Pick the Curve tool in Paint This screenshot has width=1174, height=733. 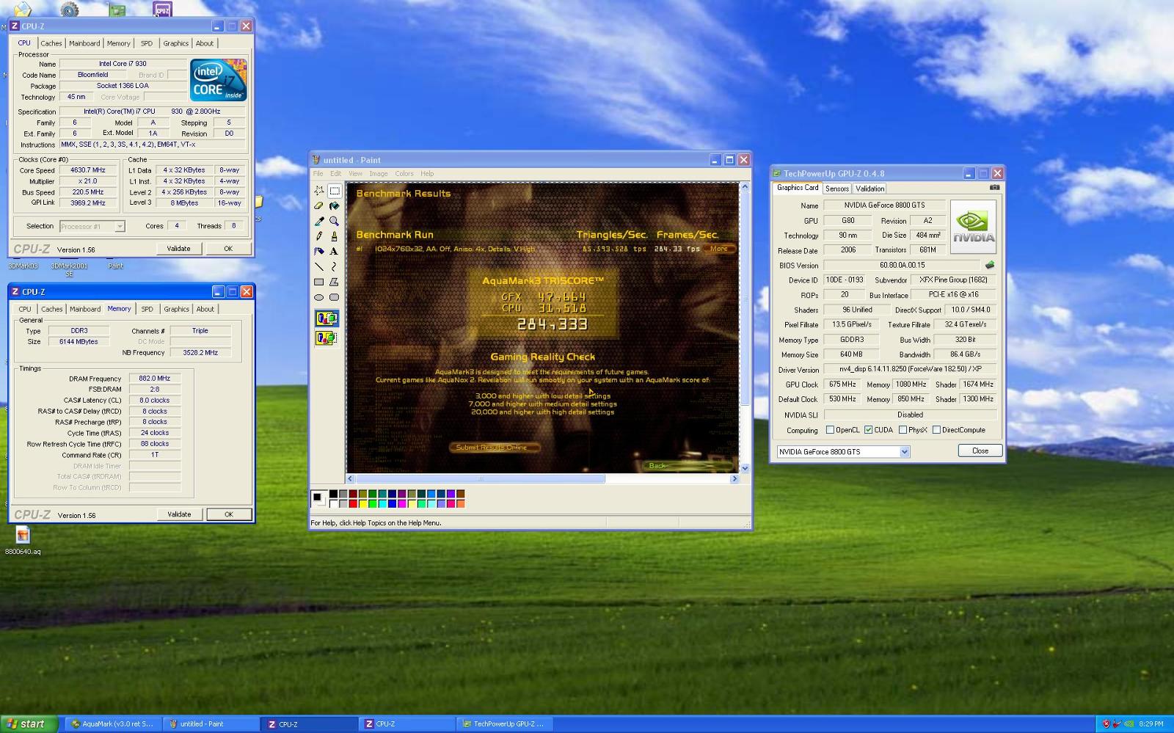(x=335, y=266)
